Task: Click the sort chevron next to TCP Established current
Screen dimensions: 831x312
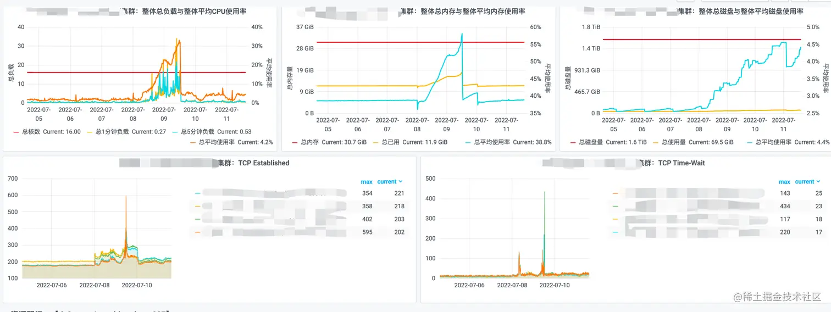Action: pos(400,182)
